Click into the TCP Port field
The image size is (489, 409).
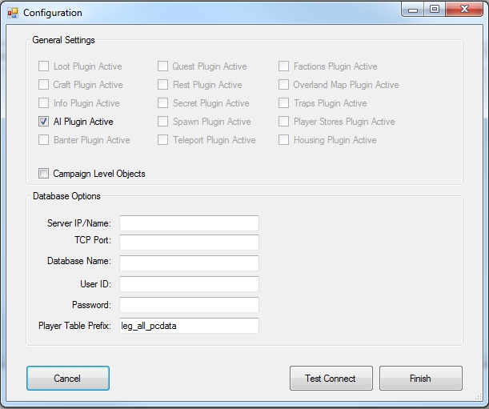pyautogui.click(x=189, y=242)
